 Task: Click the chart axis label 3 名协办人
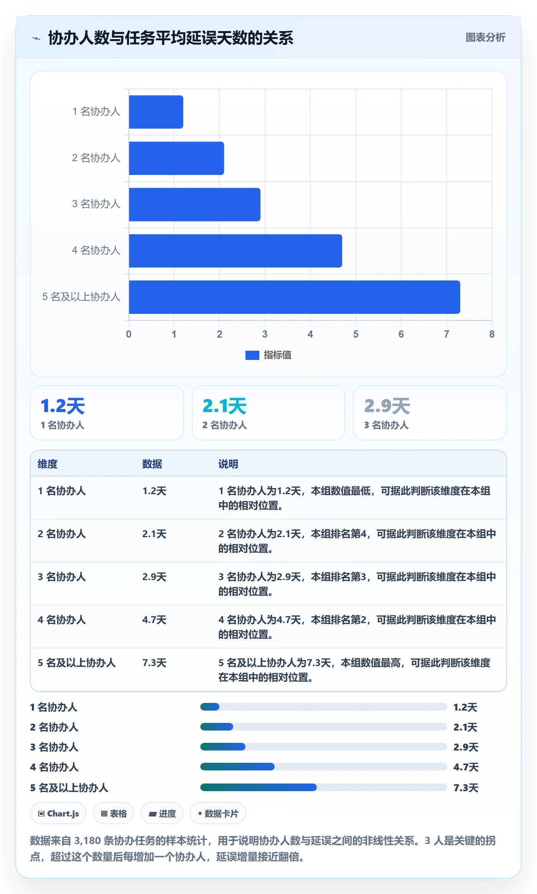pyautogui.click(x=96, y=204)
